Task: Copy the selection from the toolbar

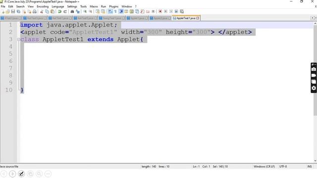Action: point(47,11)
